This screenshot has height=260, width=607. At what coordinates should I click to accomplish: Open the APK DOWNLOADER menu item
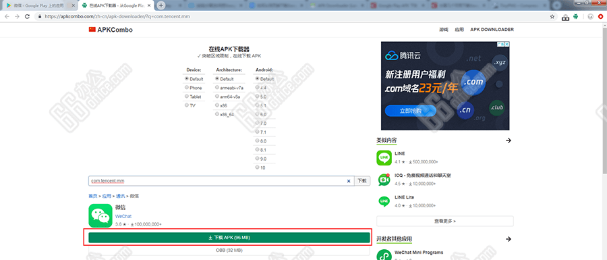coord(492,30)
